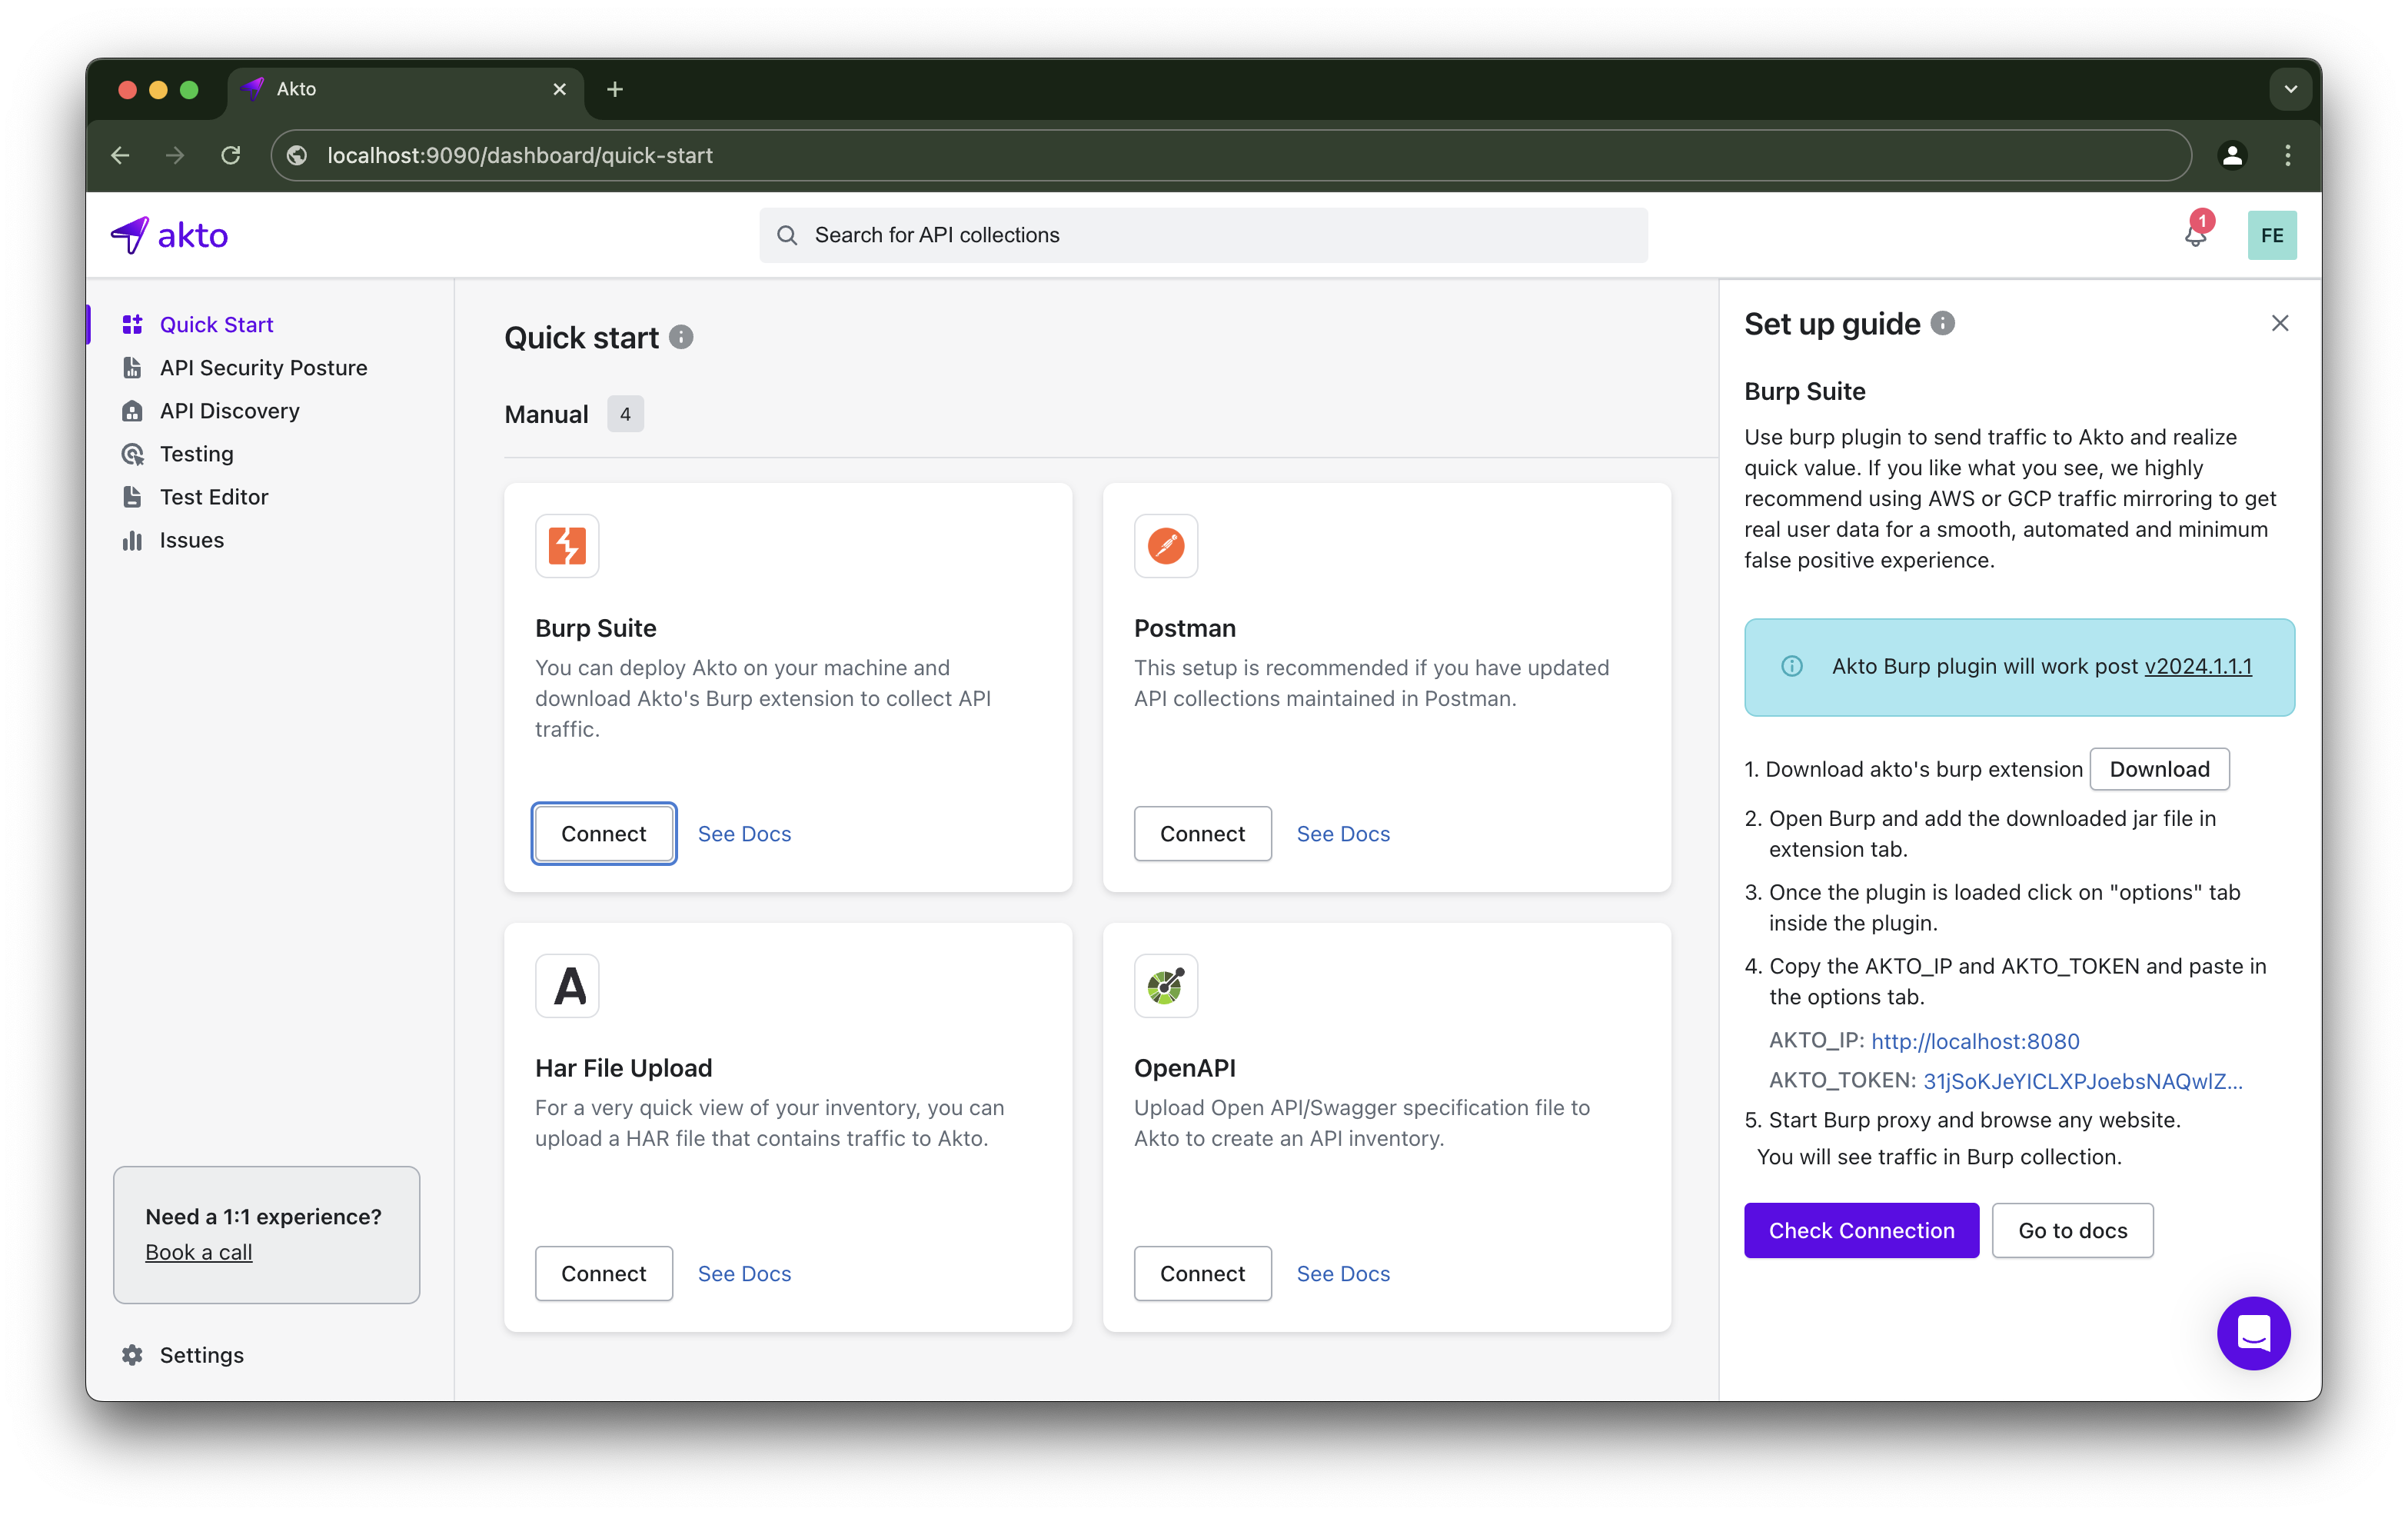Screen dimensions: 2408x1515
Task: Open Settings via gear icon
Action: [132, 1355]
